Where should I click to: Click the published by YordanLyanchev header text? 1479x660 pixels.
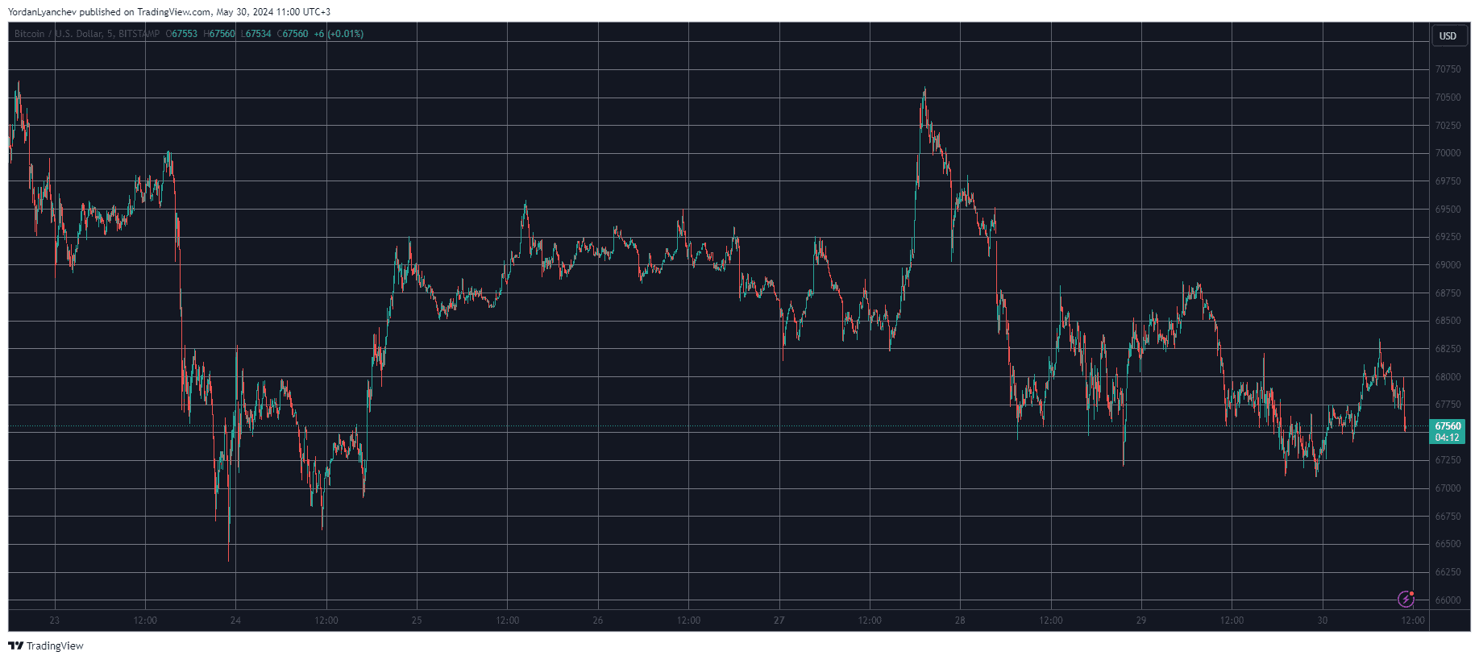coord(168,12)
